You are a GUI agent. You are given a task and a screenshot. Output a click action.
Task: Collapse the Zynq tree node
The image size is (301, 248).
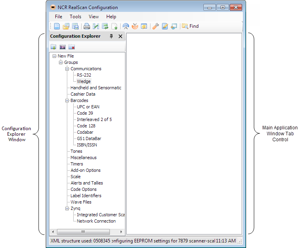pos(67,208)
